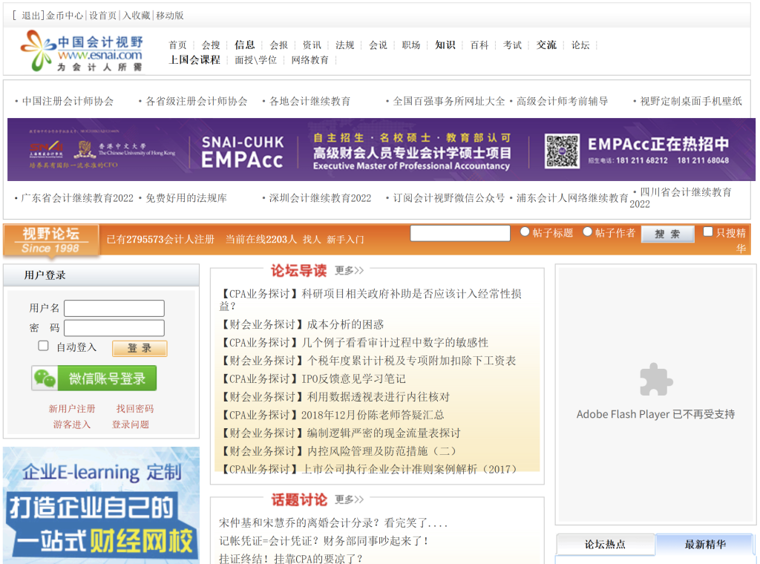The width and height of the screenshot is (760, 564).
Task: Check the 只搜精华 checkbox
Action: [x=708, y=232]
